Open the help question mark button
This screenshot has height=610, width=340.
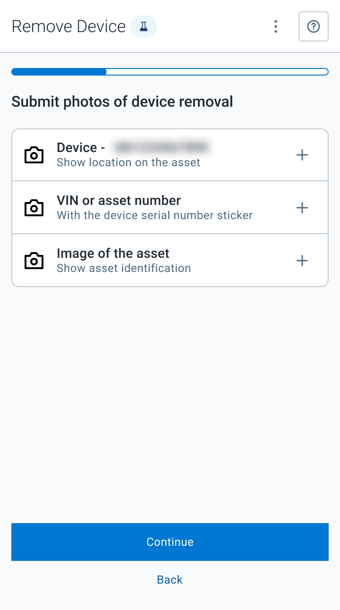pos(314,26)
